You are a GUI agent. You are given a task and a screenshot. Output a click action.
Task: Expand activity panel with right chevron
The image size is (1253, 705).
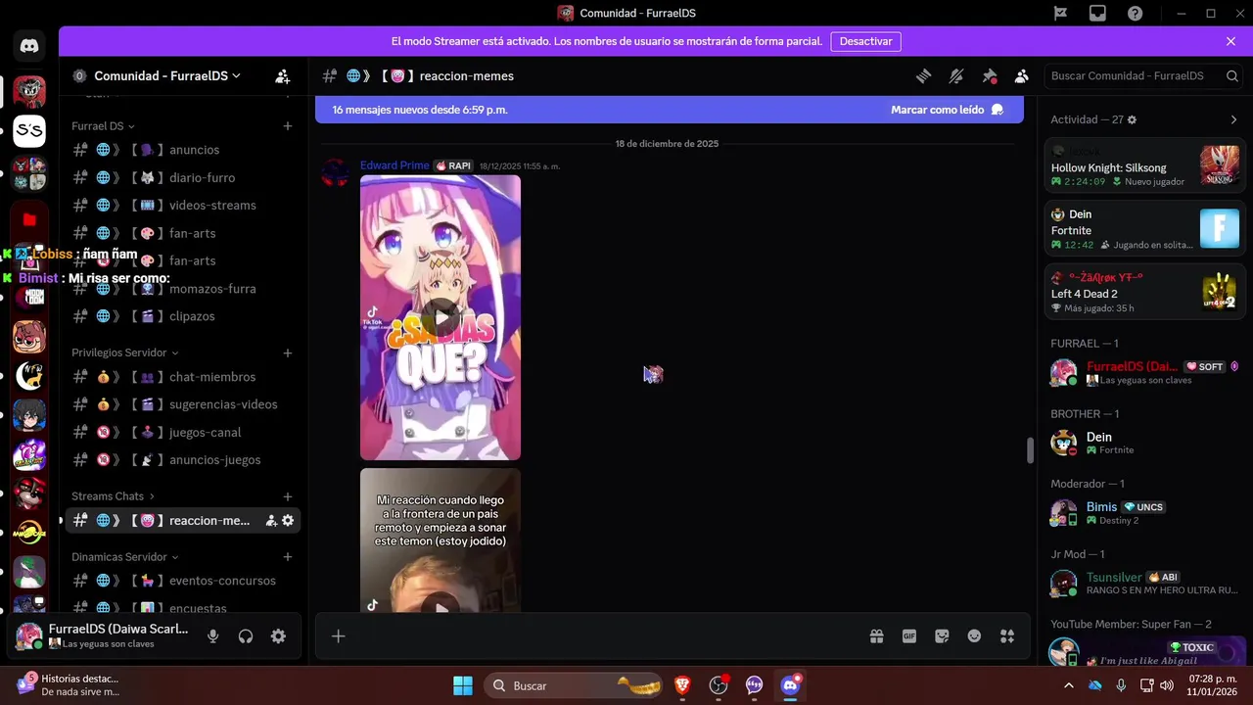tap(1233, 119)
